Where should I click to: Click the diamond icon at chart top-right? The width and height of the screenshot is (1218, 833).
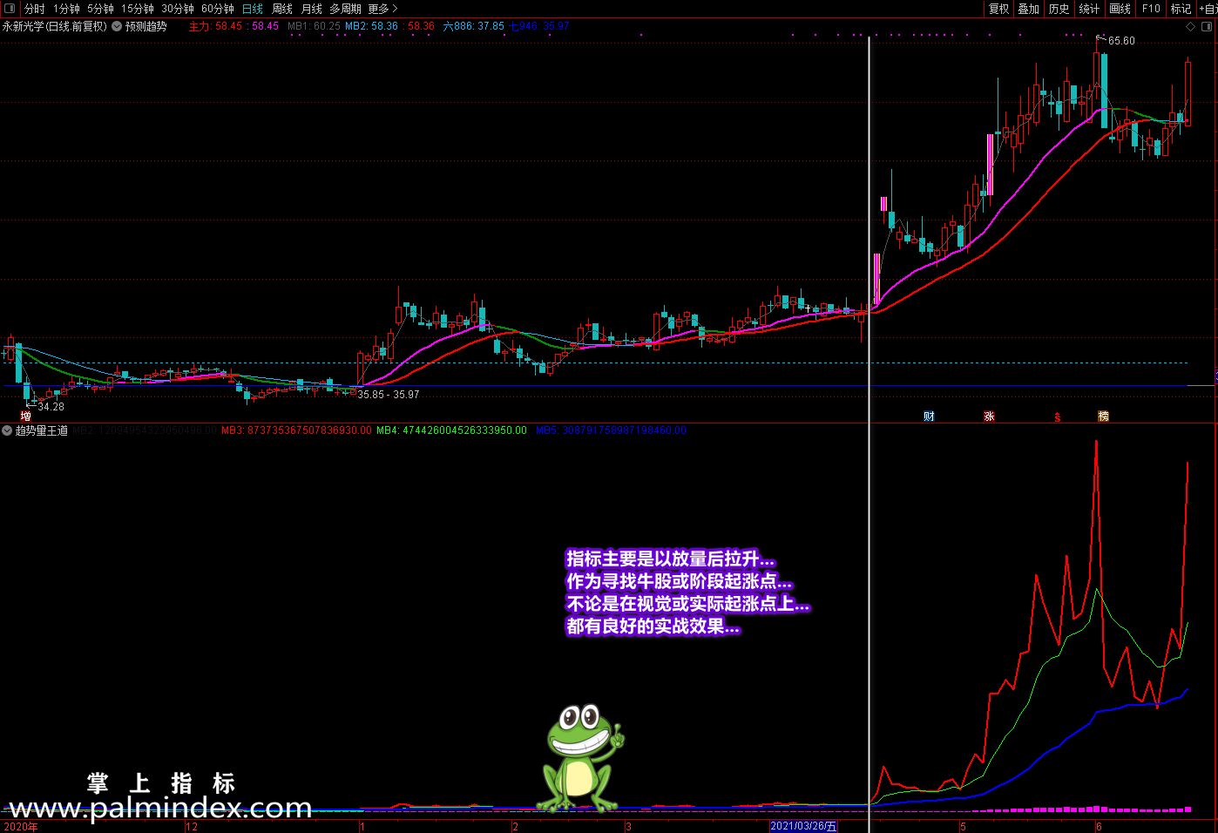click(x=1191, y=26)
